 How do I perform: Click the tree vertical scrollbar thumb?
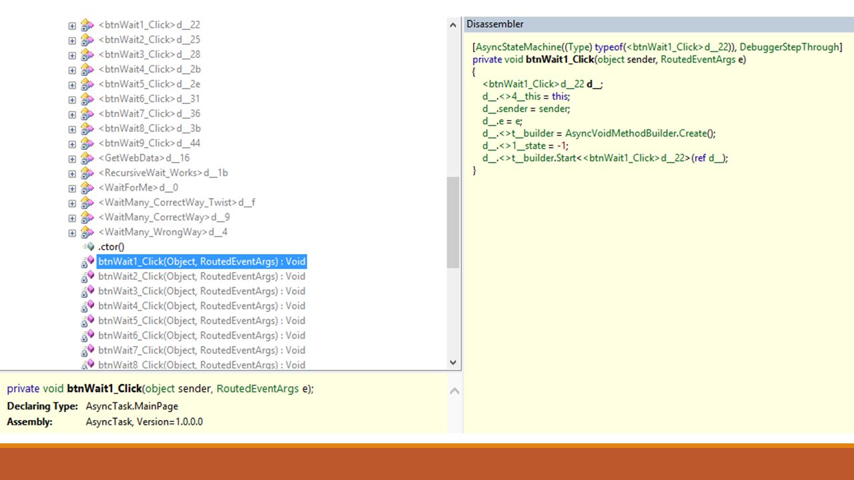[x=453, y=222]
